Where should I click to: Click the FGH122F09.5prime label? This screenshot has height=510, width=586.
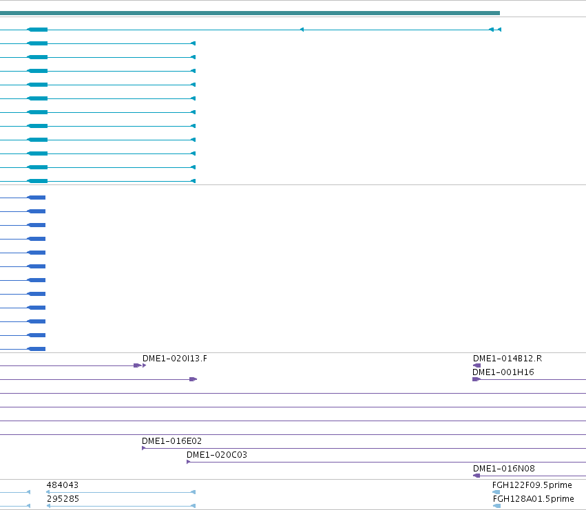pos(532,485)
